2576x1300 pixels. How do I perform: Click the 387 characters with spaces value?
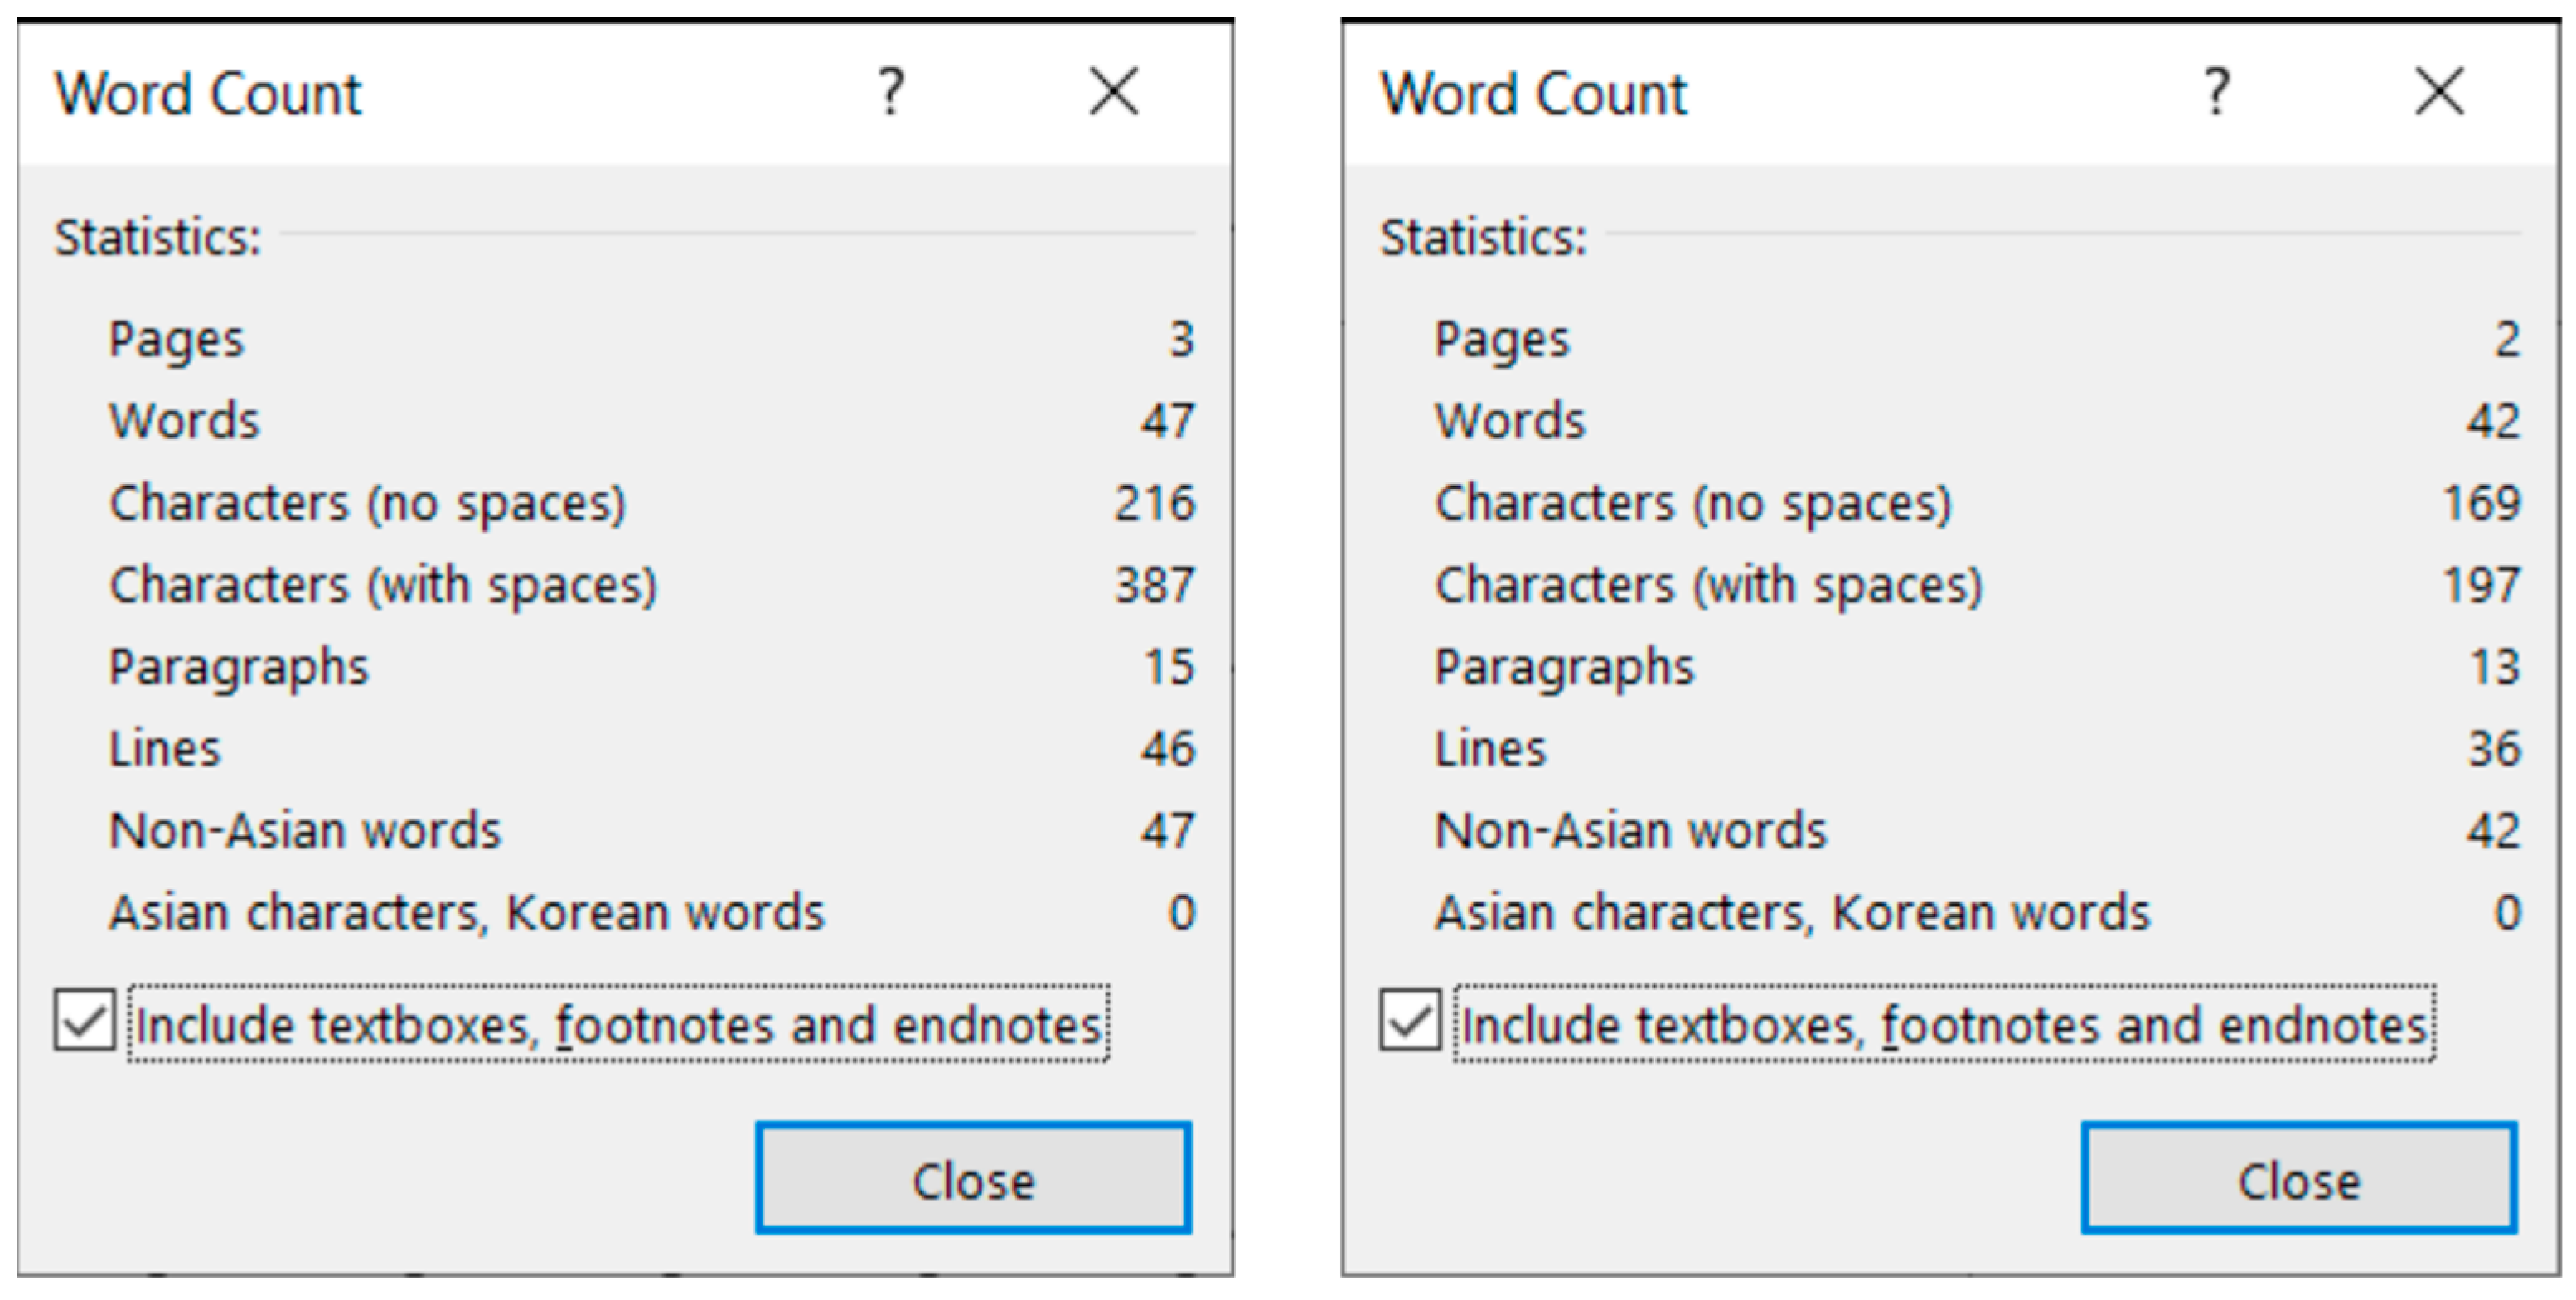pyautogui.click(x=1155, y=585)
